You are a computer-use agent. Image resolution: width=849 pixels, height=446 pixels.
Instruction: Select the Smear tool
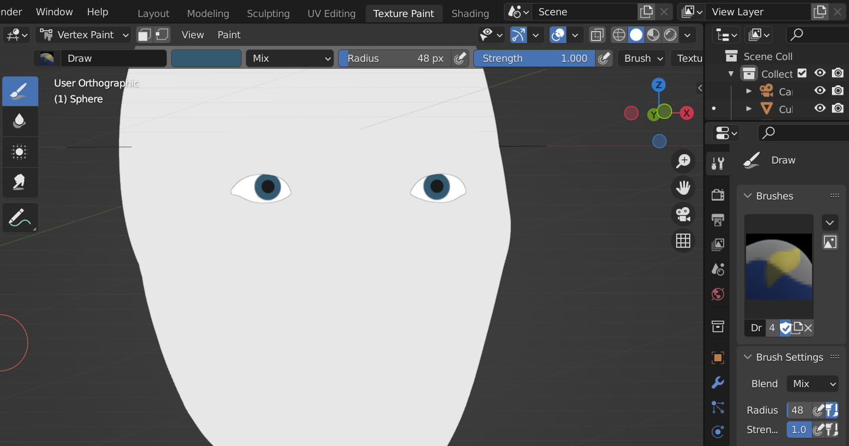coord(19,182)
